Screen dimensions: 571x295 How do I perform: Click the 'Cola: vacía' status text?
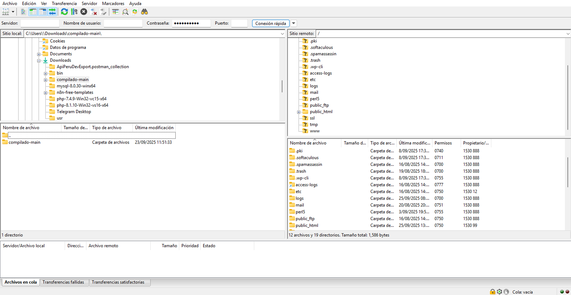[x=522, y=292]
